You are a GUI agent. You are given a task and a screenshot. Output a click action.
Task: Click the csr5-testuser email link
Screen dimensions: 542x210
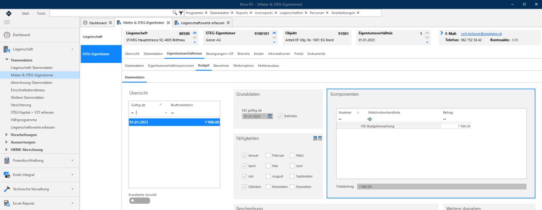pos(481,33)
